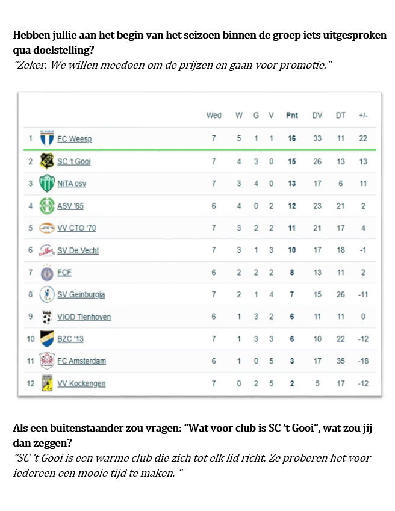The height and width of the screenshot is (511, 395).
Task: Click the SV De Vecht club logo
Action: tap(46, 250)
